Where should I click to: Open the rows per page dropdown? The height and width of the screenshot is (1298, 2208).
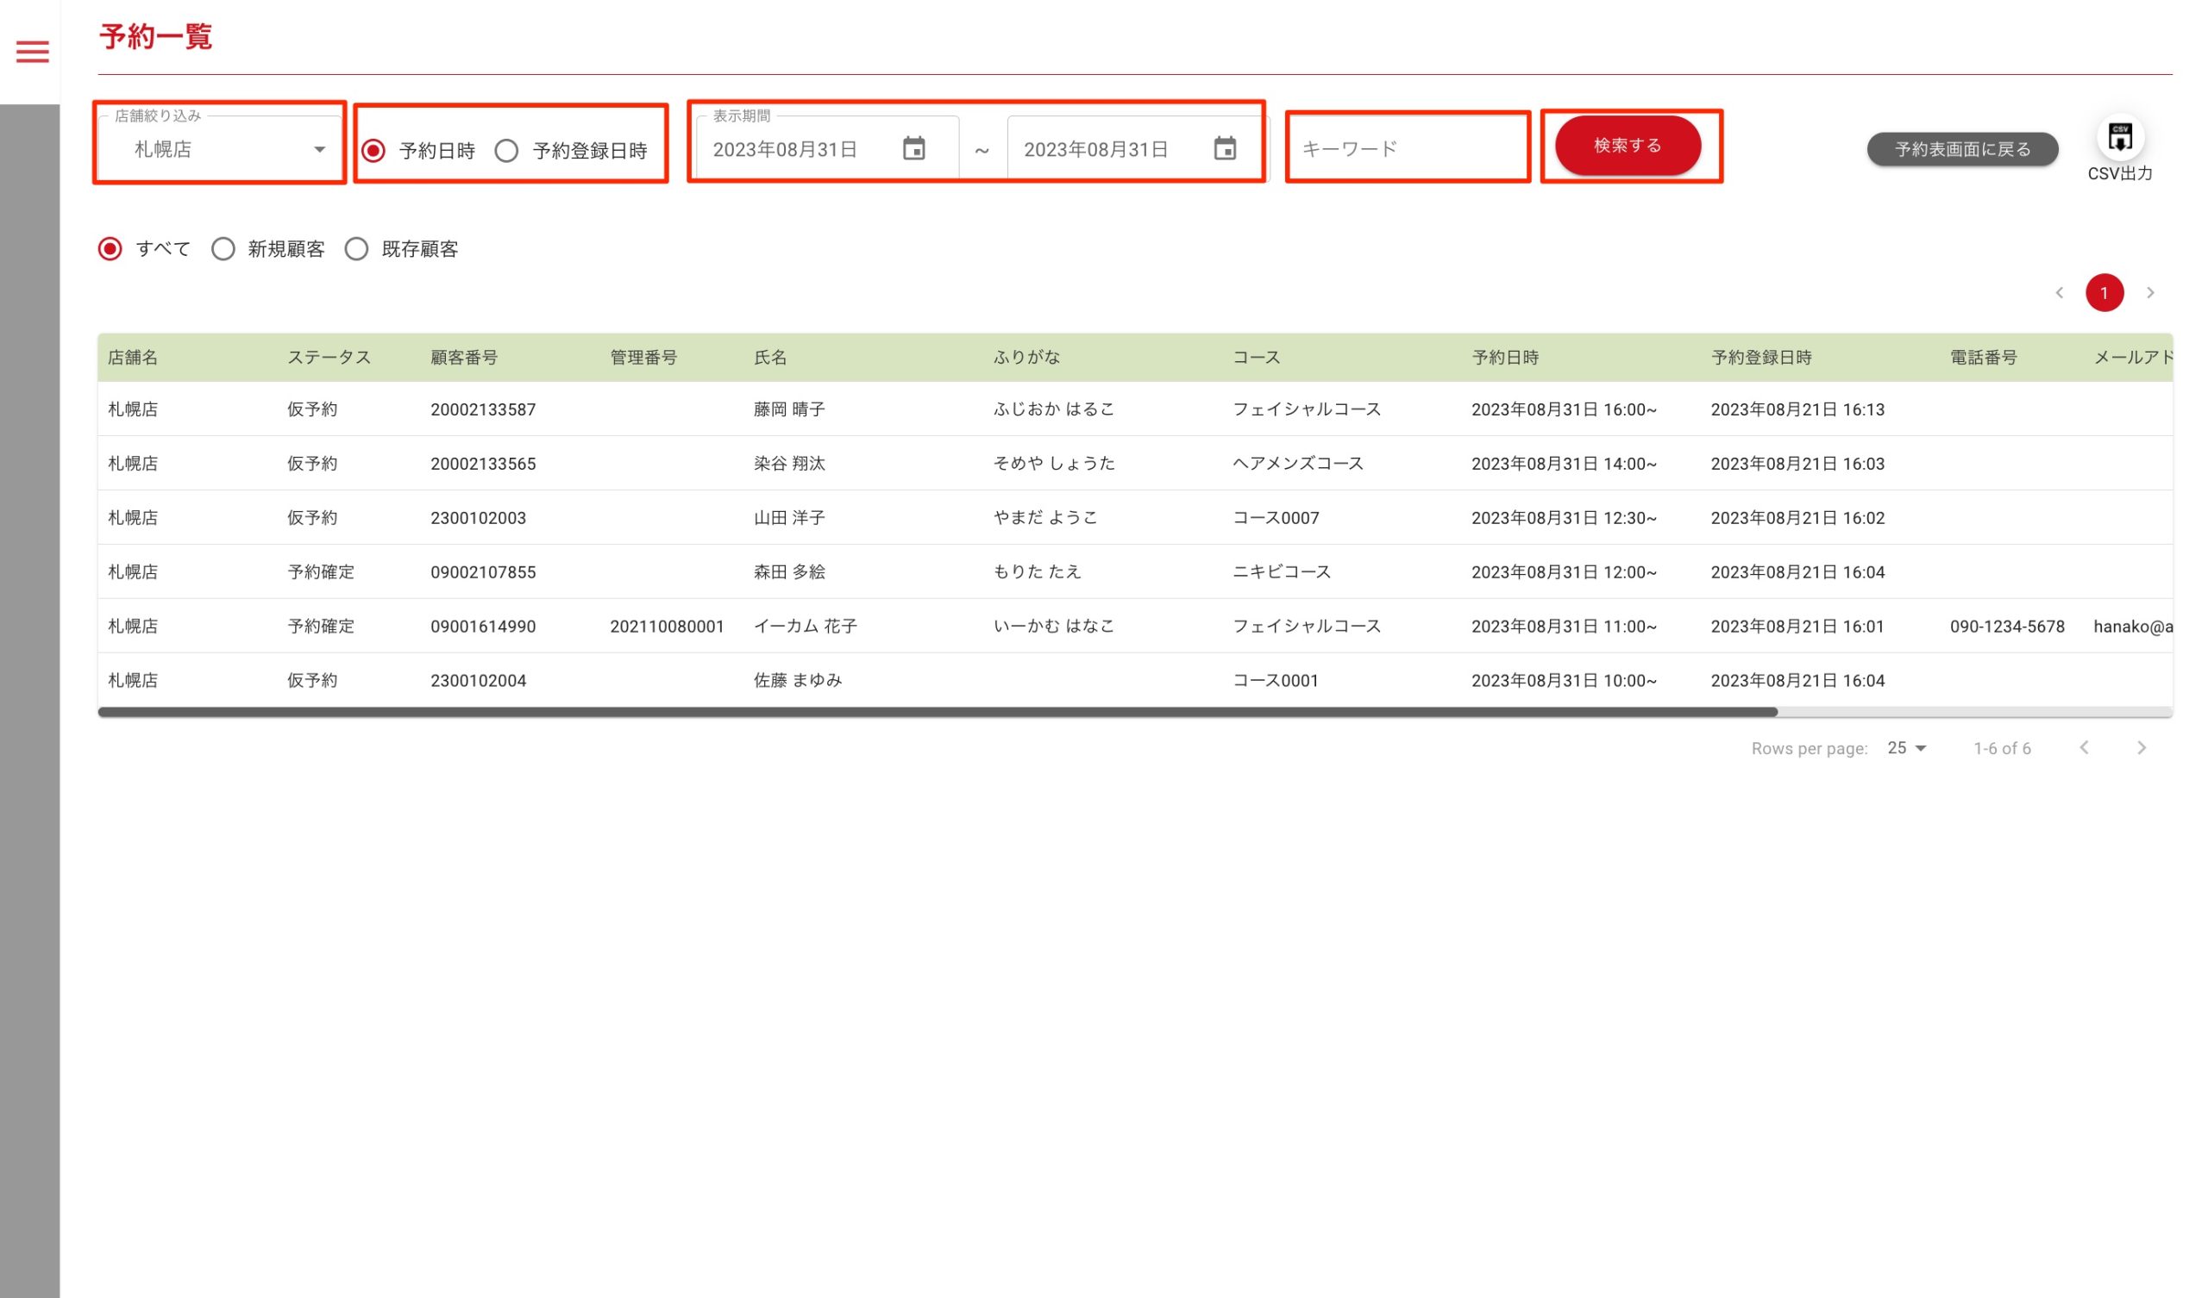coord(1907,748)
